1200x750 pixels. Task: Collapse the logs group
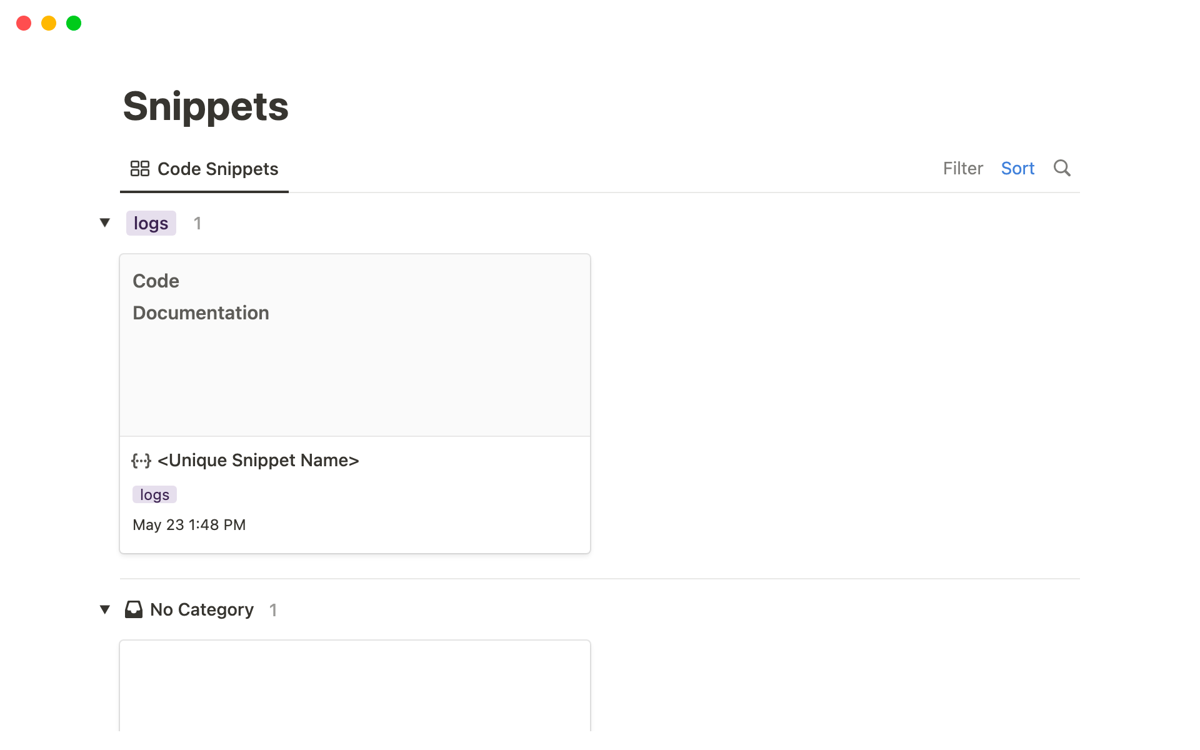[105, 222]
